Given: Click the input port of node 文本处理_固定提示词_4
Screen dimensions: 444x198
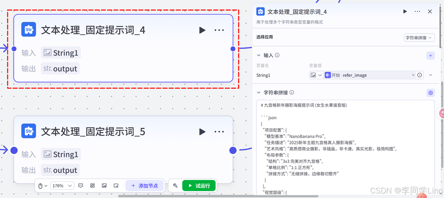Looking at the screenshot, I should [14, 49].
